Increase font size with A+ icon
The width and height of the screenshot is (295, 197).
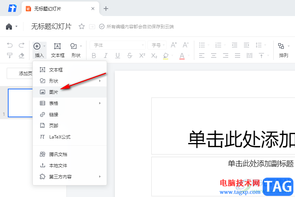[x=174, y=45]
